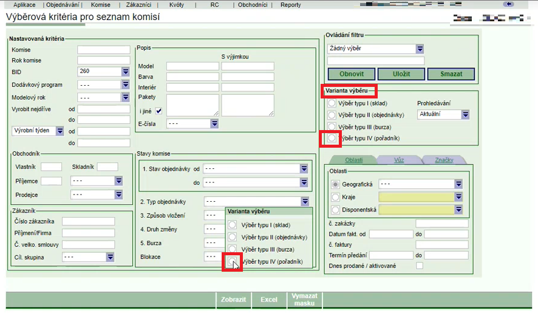Expand the Dodávkový program dropdown

pyautogui.click(x=125, y=85)
